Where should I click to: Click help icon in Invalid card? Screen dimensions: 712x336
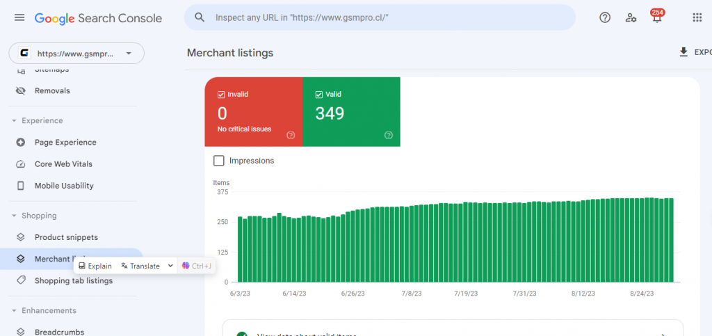pos(291,136)
